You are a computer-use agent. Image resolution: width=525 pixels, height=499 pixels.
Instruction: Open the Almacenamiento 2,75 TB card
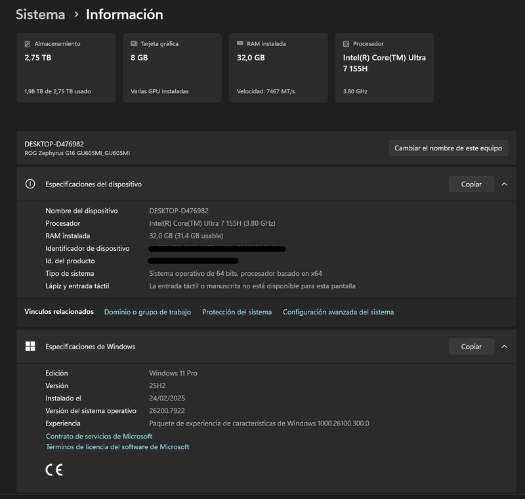tap(66, 68)
